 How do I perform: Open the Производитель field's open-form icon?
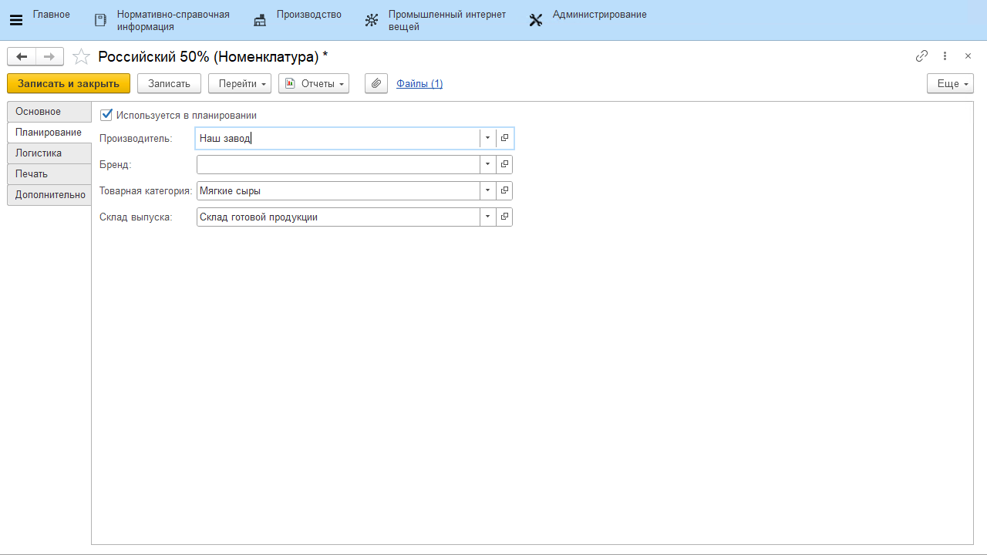[x=504, y=139]
